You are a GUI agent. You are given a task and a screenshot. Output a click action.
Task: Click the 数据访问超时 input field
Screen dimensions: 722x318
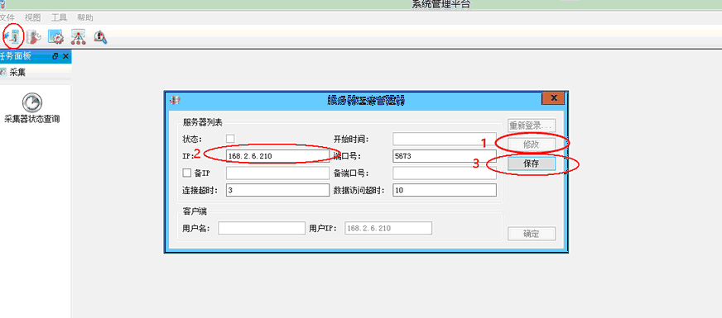click(x=445, y=190)
